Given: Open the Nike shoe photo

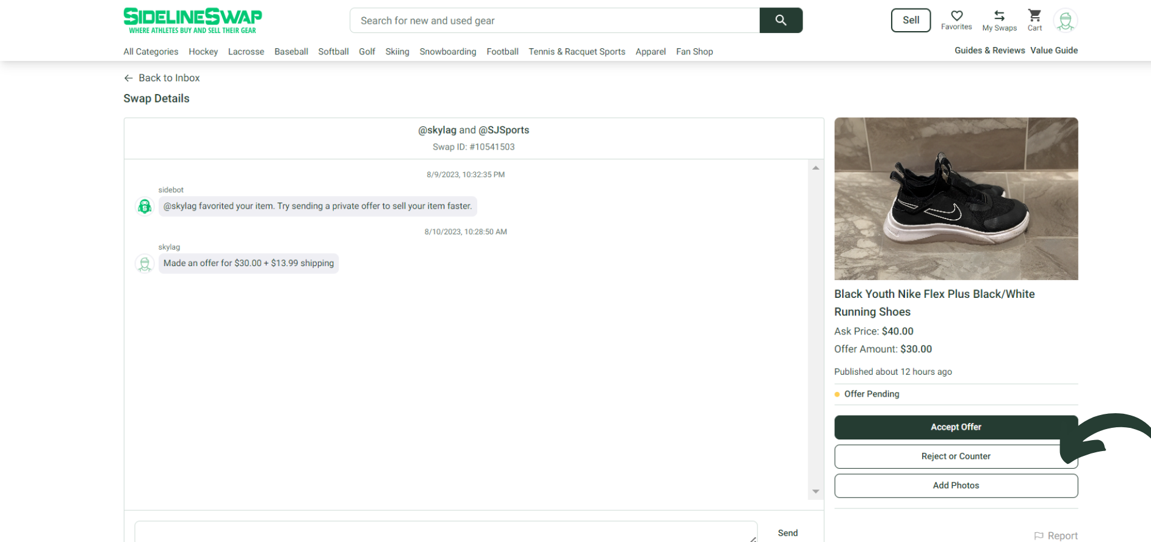Looking at the screenshot, I should 956,199.
